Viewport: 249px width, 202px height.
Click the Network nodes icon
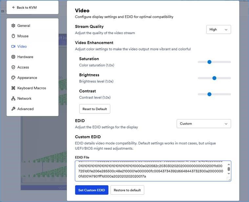point(13,99)
